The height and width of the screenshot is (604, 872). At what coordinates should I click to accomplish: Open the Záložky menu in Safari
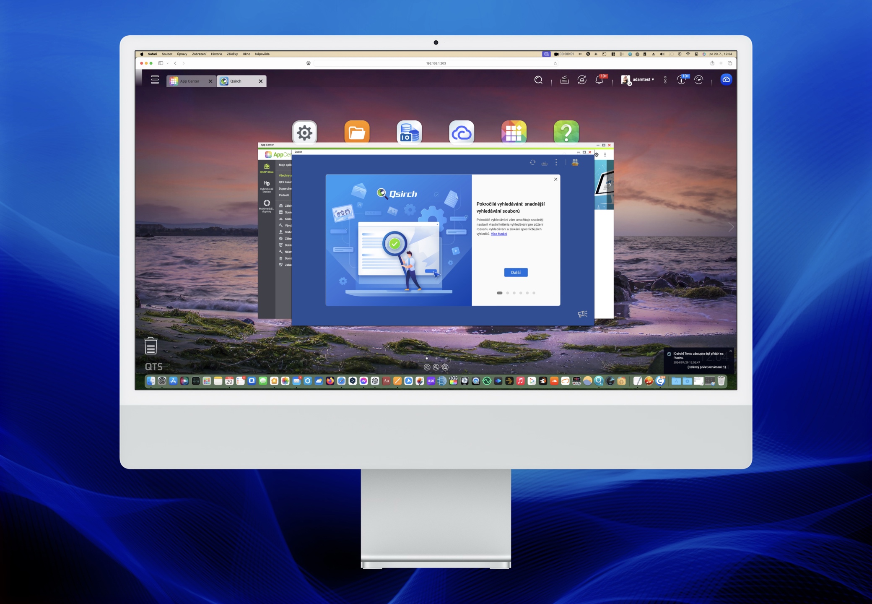pos(232,54)
